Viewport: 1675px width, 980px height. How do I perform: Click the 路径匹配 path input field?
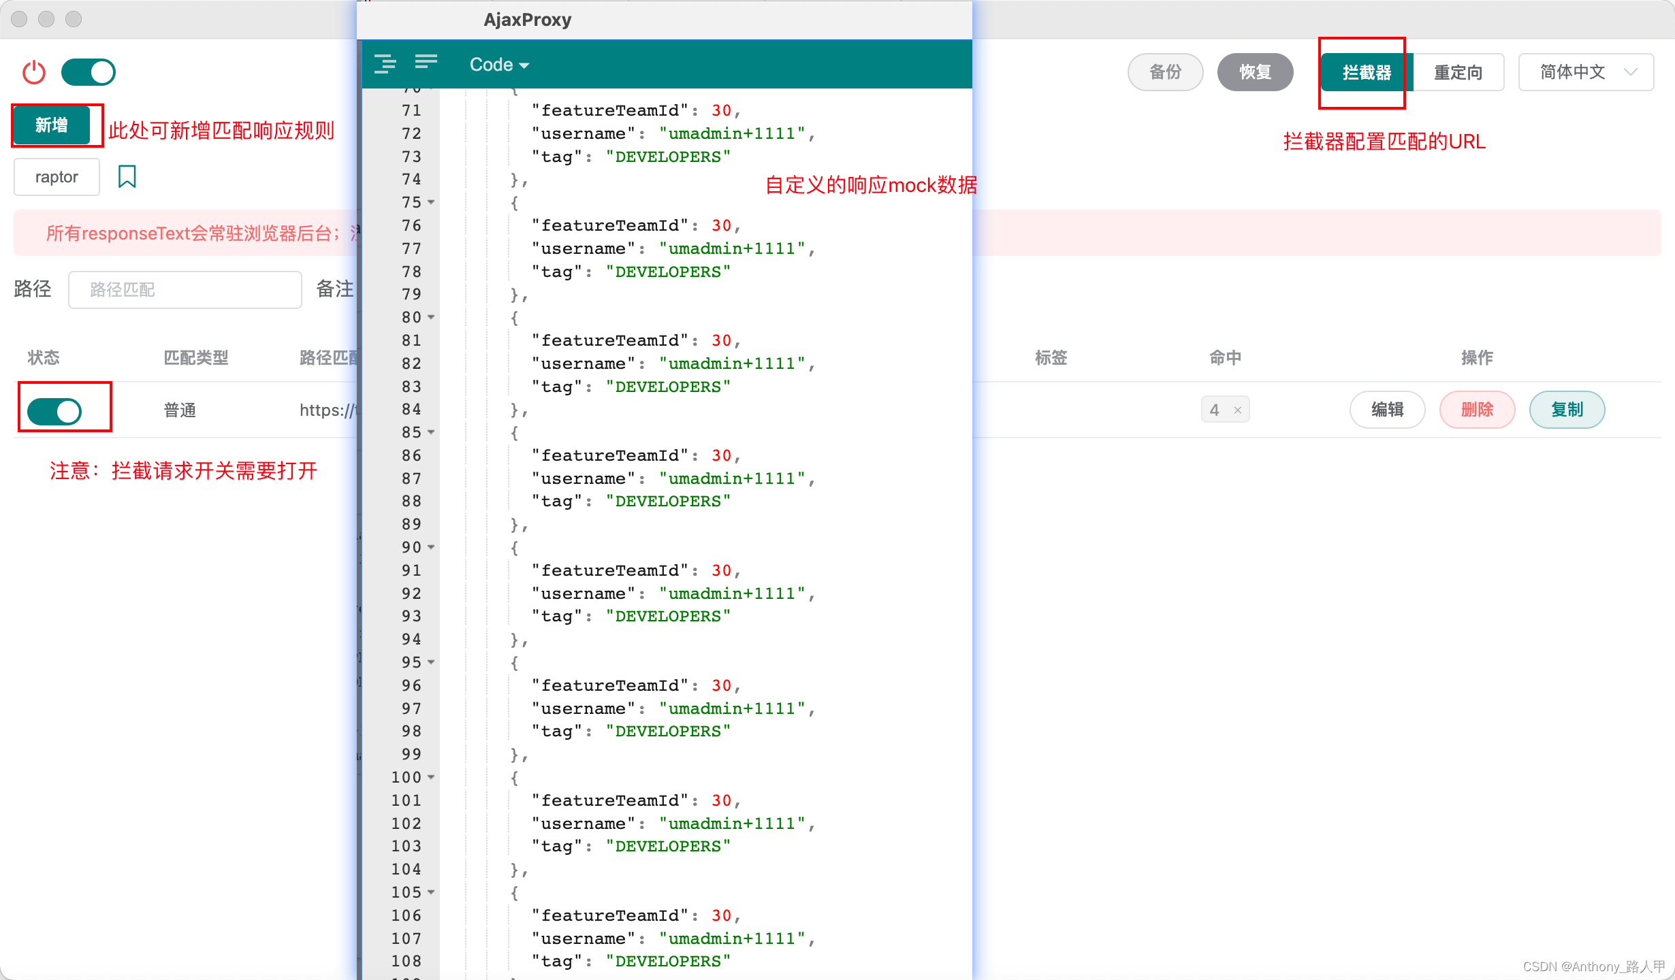click(x=185, y=290)
